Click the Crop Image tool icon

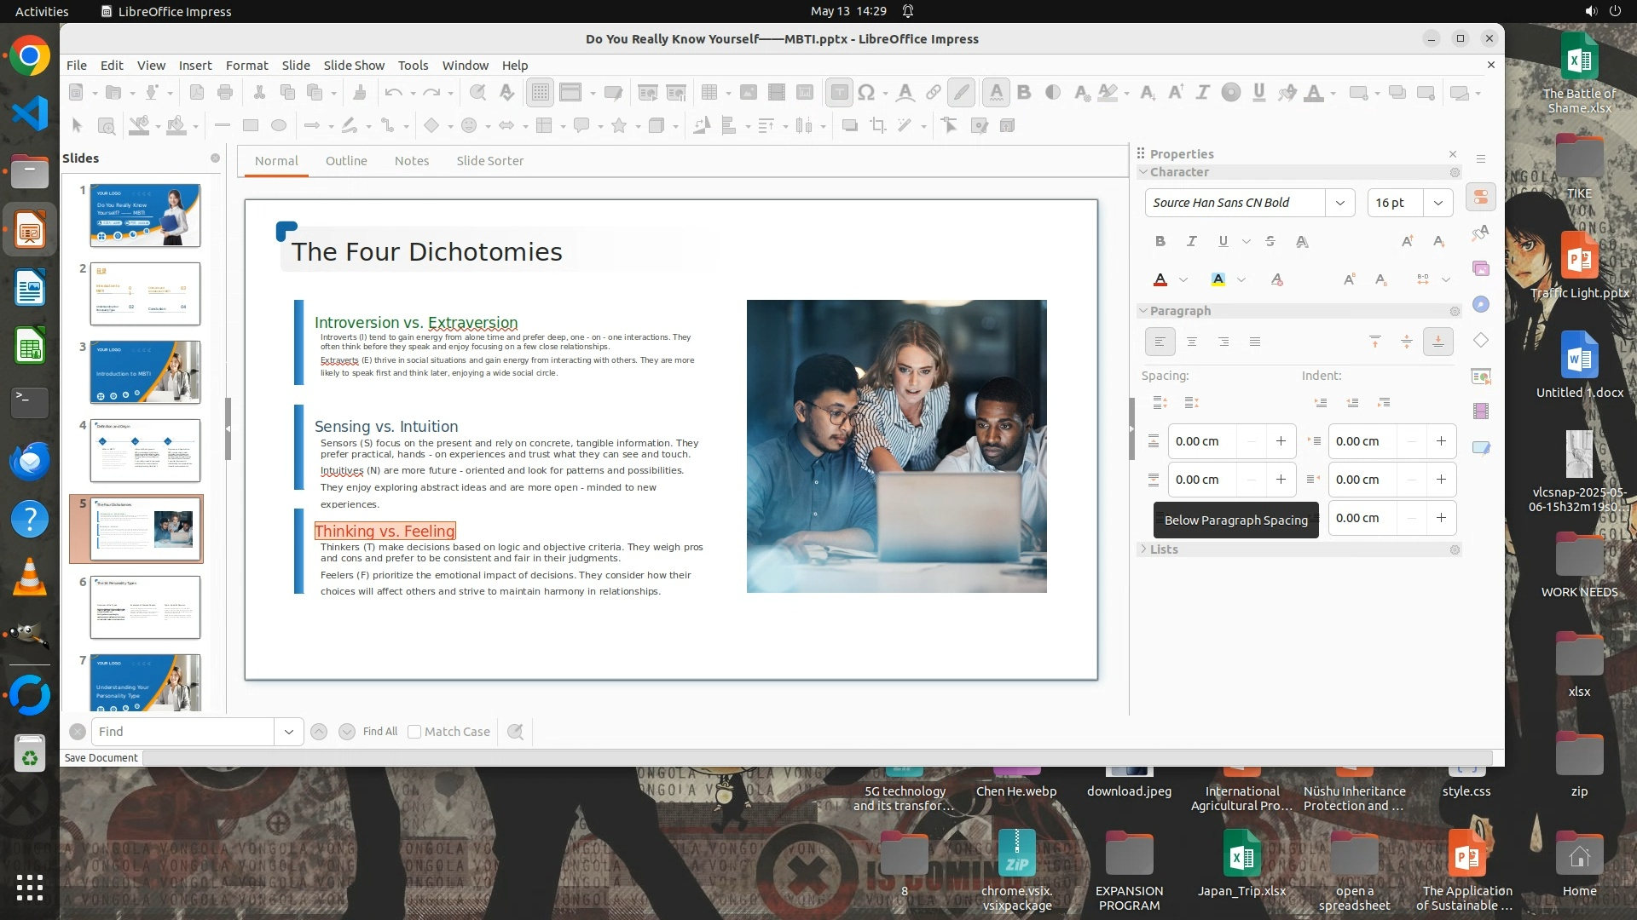[877, 126]
